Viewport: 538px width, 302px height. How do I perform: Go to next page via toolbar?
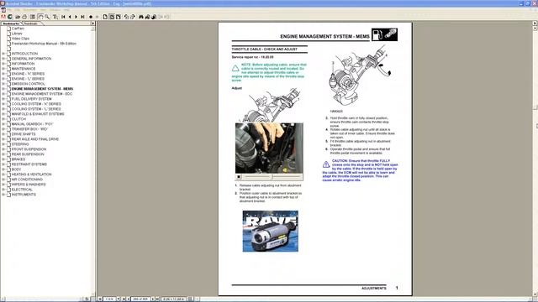pos(76,17)
